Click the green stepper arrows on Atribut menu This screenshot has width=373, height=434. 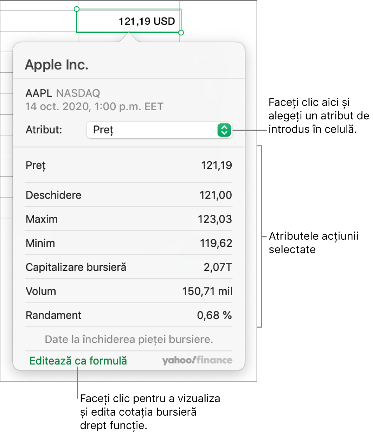225,130
